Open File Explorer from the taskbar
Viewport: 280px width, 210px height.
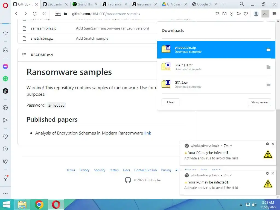22,205
